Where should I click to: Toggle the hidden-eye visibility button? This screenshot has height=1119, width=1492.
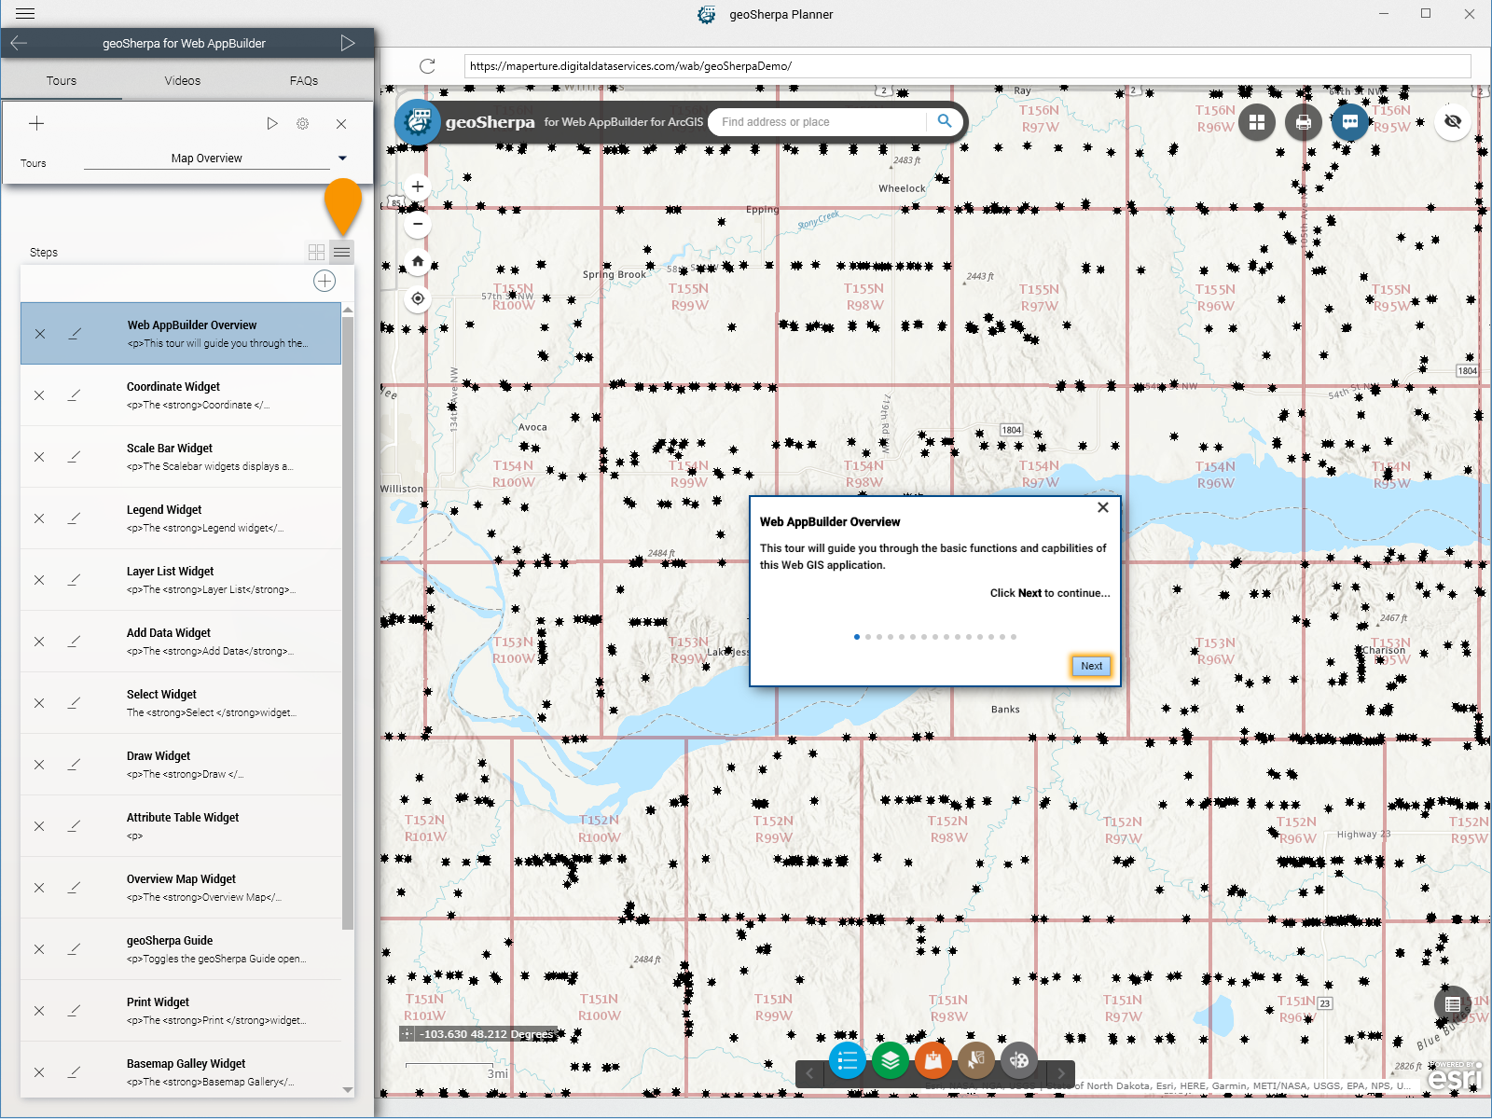(x=1453, y=122)
